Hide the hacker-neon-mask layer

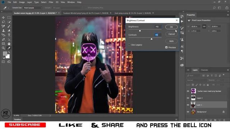click(x=188, y=91)
